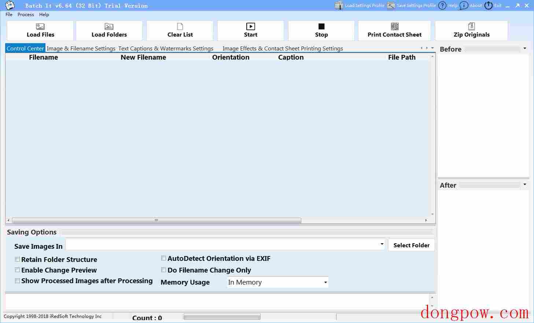This screenshot has height=323, width=534.
Task: Open the Help menu
Action: [44, 15]
